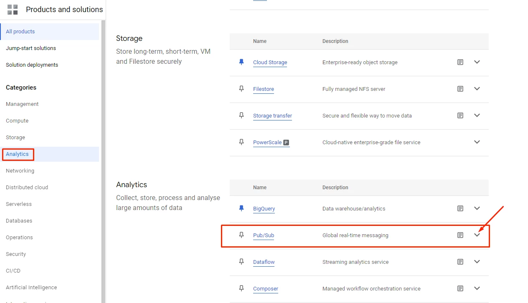This screenshot has width=528, height=303.
Task: Open Dataflow documentation icon
Action: pyautogui.click(x=460, y=262)
